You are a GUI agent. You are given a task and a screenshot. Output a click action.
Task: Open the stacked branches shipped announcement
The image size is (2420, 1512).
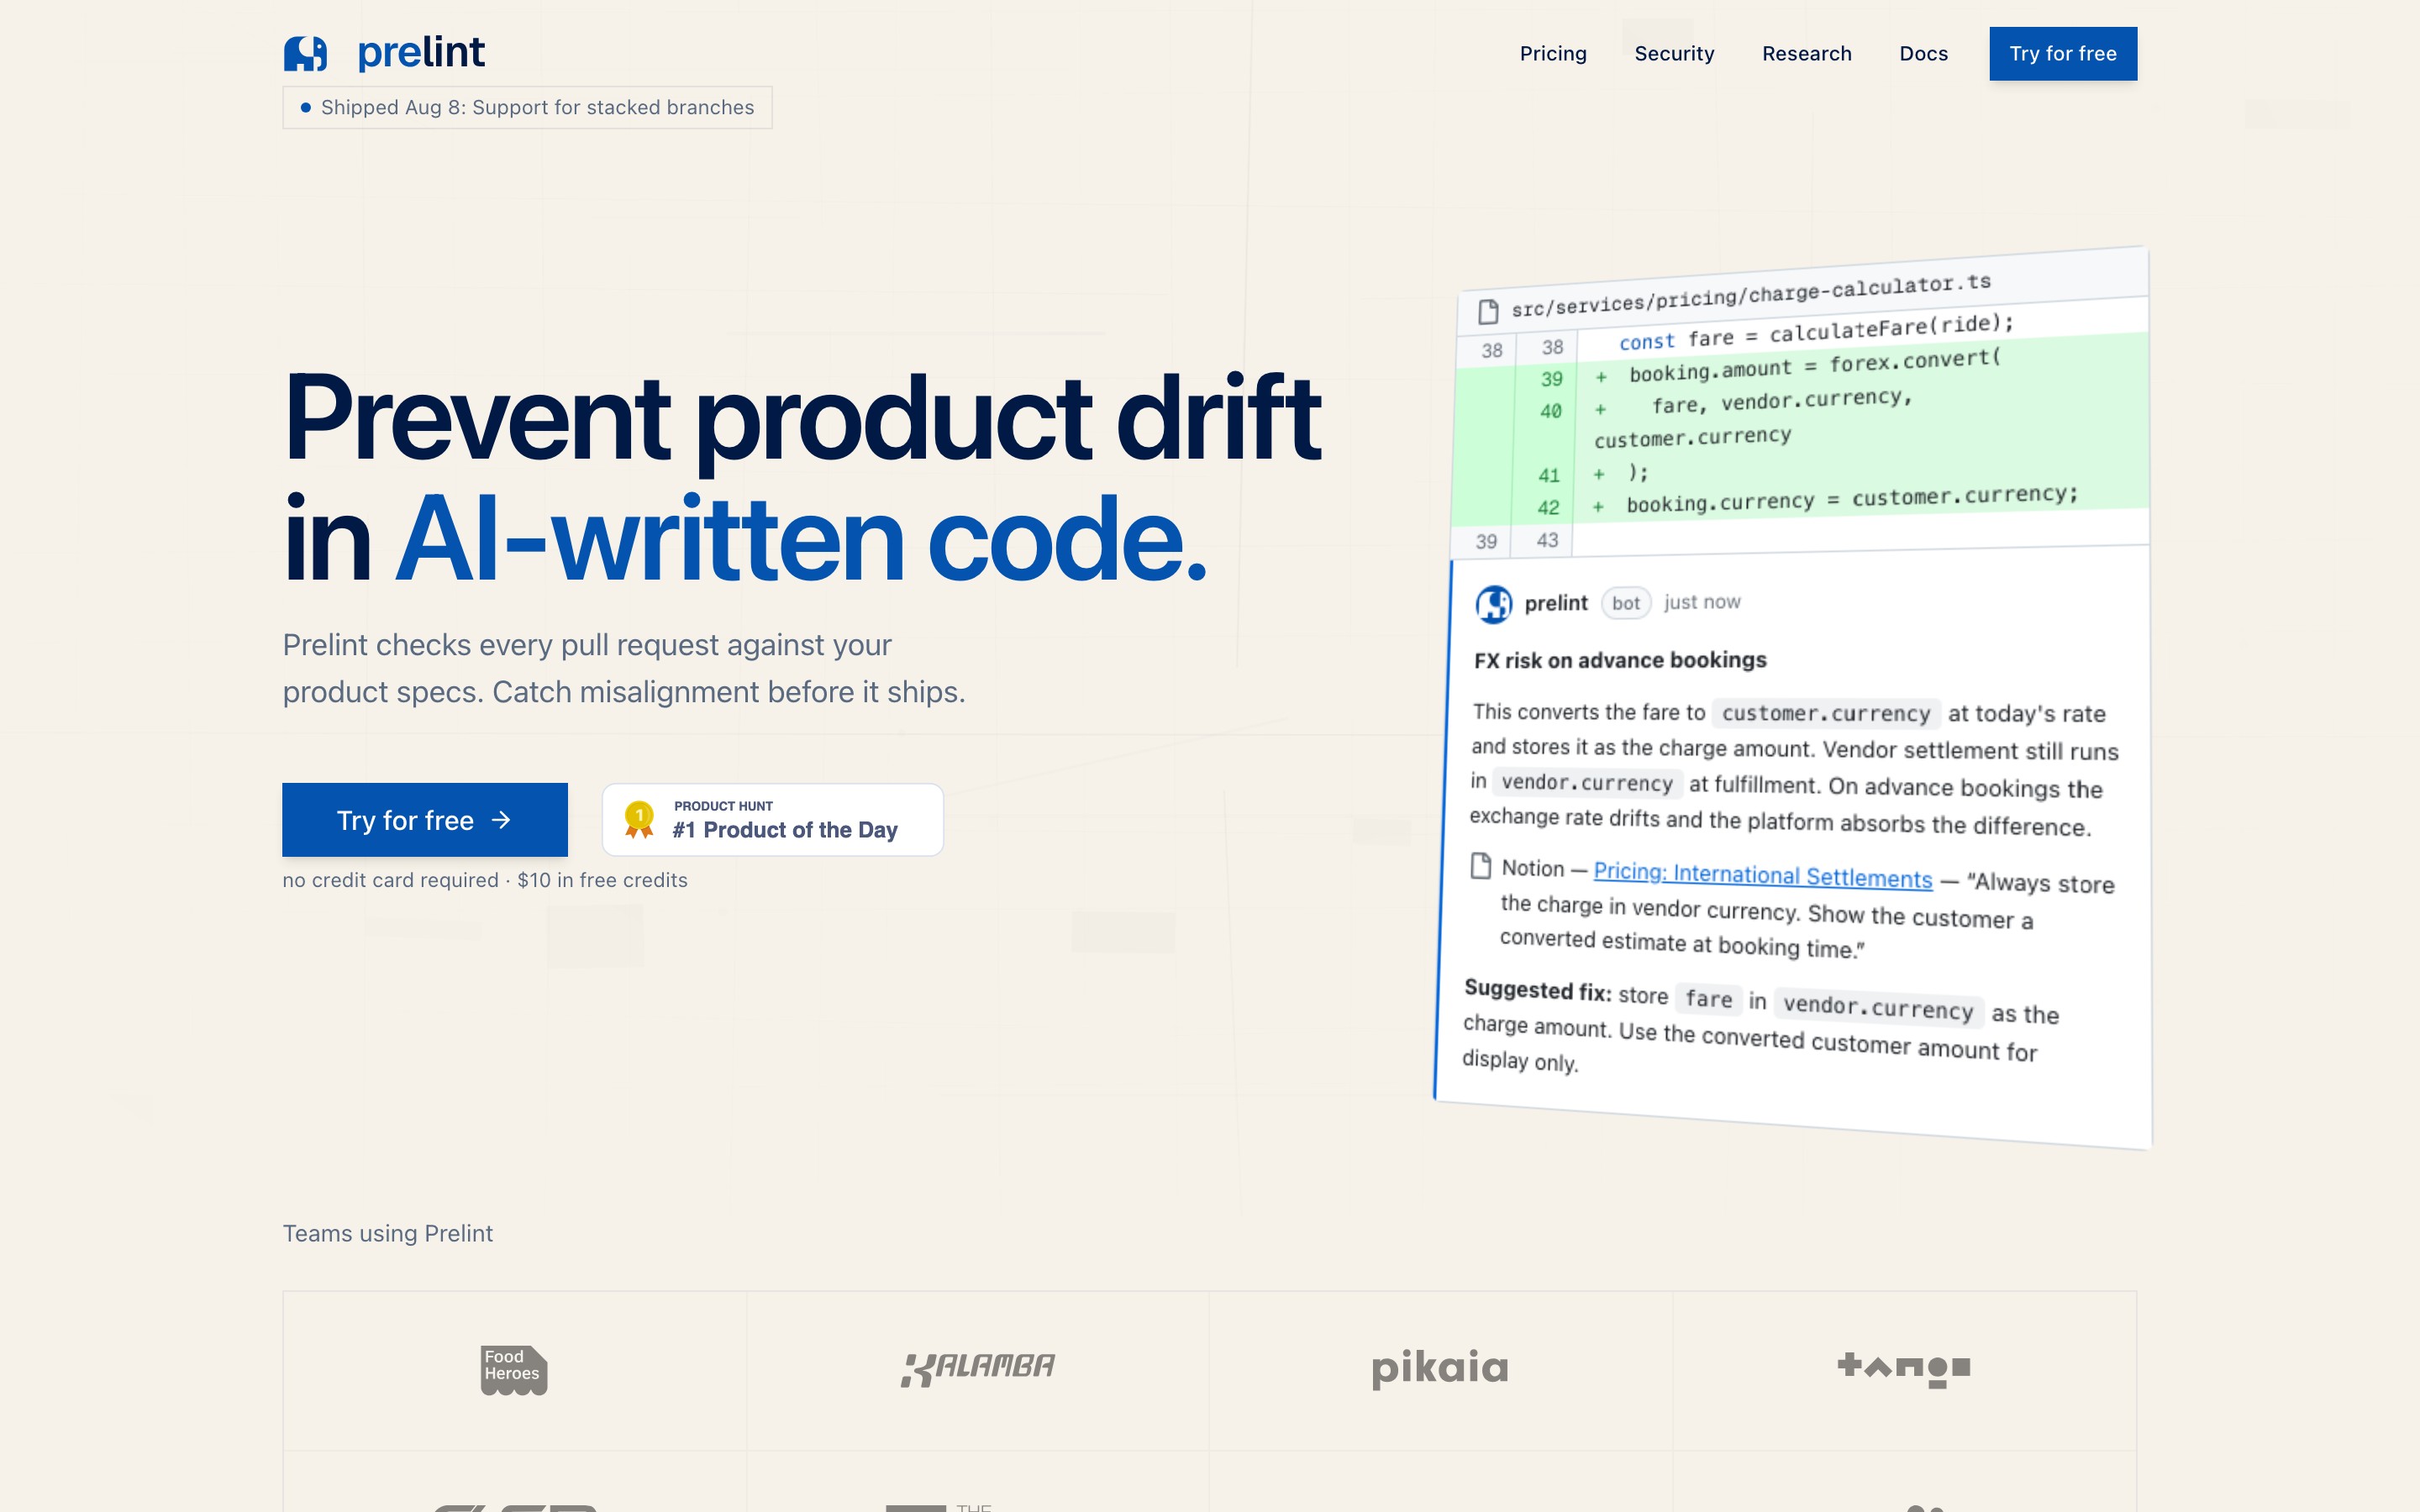tap(527, 107)
